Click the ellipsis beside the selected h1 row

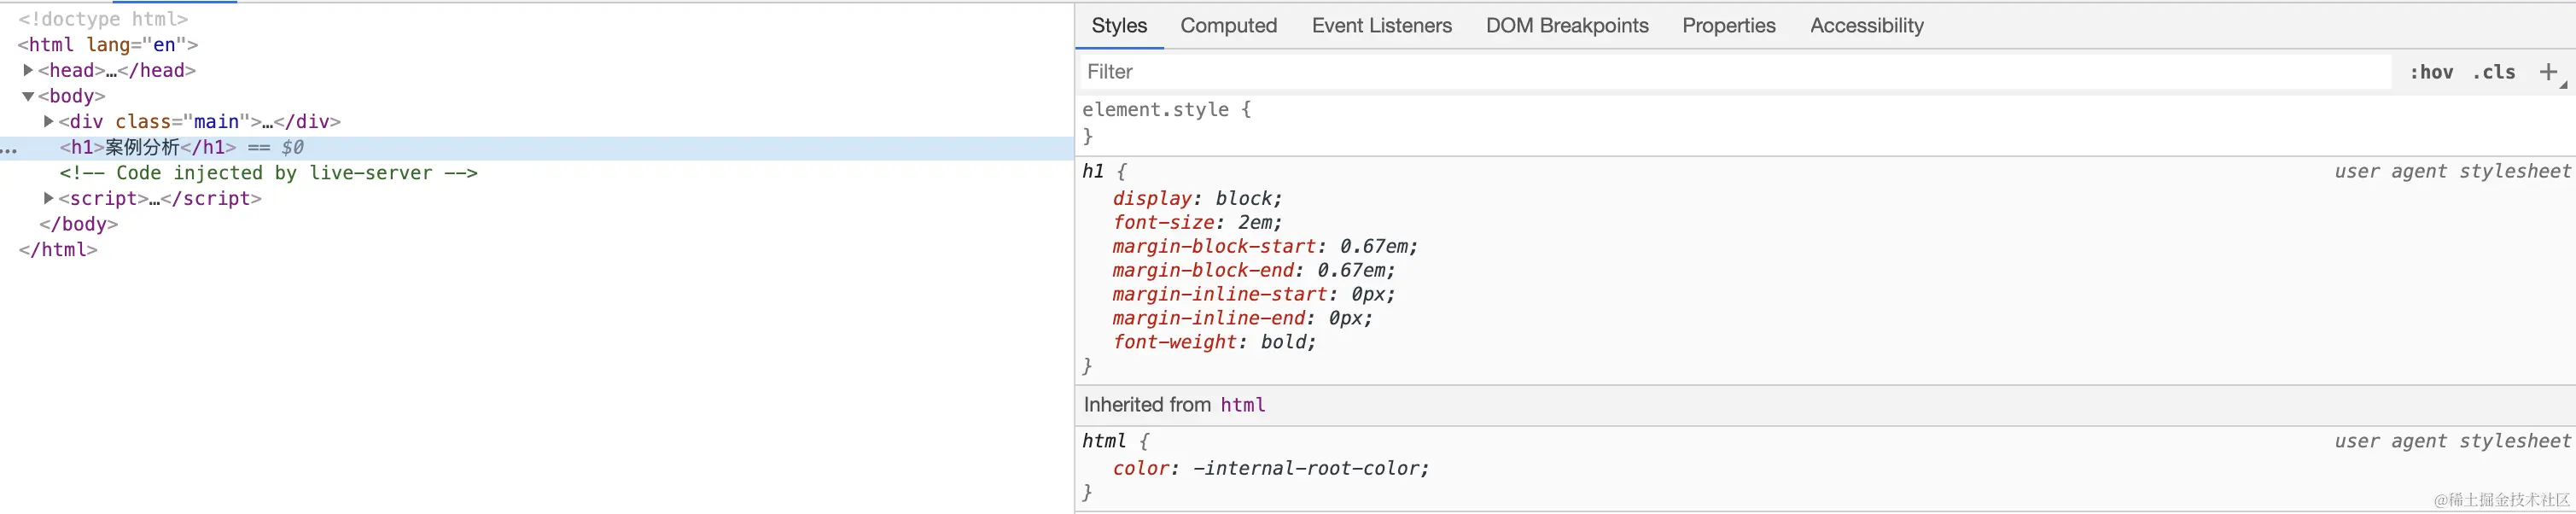click(x=9, y=149)
